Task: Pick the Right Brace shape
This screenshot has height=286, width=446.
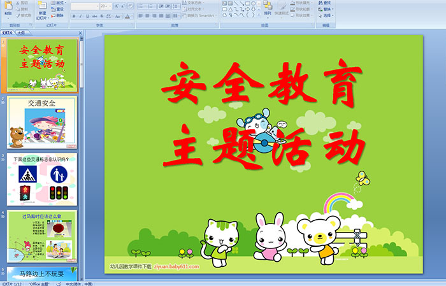Action: click(253, 15)
